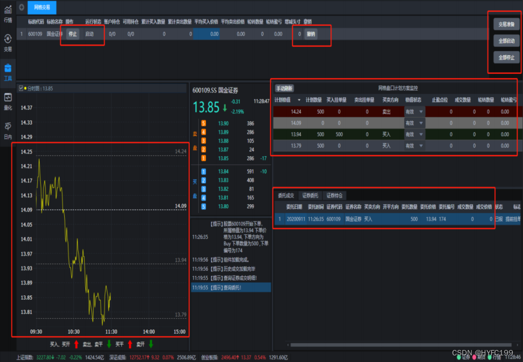This screenshot has width=523, height=362.
Task: Click the highlighted 0.00 平均买入价格 cell
Action: [207, 34]
